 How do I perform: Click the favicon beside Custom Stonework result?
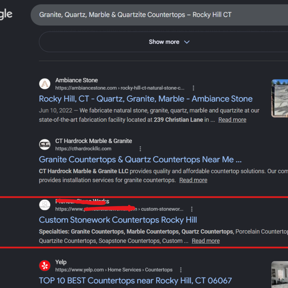(x=45, y=205)
